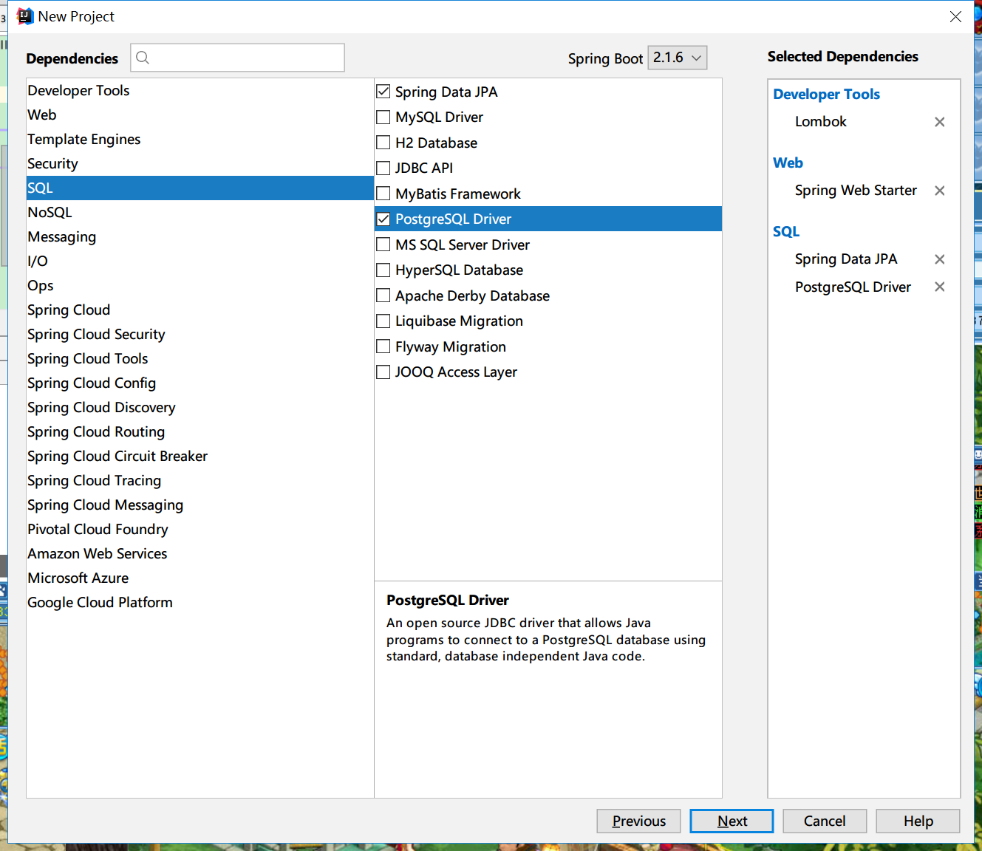Click the IntelliJ IDEA logo in title bar
This screenshot has height=851, width=982.
pos(25,16)
